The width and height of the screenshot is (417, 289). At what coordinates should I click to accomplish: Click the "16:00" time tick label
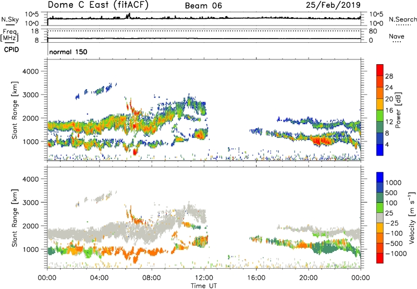(256, 278)
